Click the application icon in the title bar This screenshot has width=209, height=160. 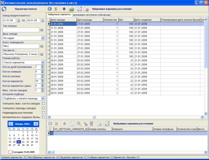2,3
